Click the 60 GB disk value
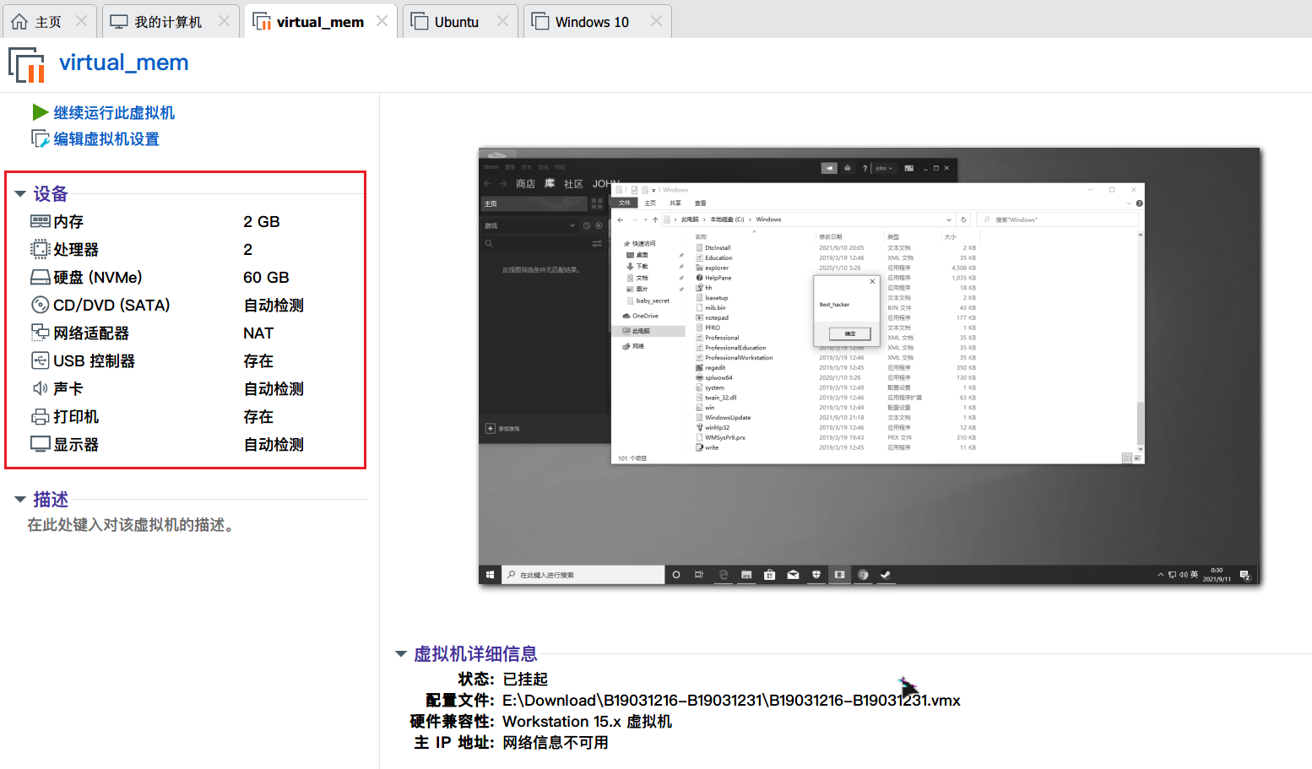This screenshot has width=1312, height=769. tap(266, 277)
